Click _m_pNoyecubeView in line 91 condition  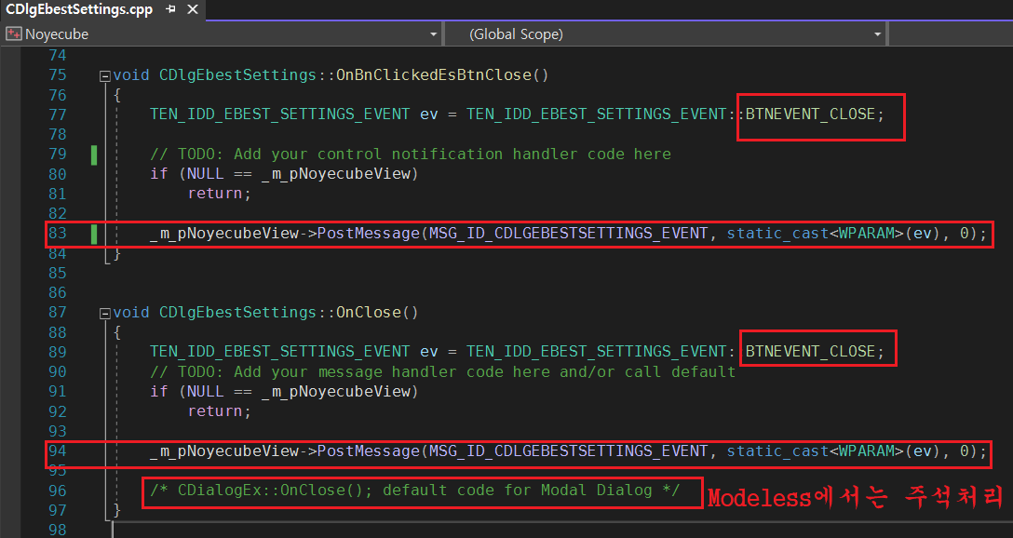(x=336, y=391)
